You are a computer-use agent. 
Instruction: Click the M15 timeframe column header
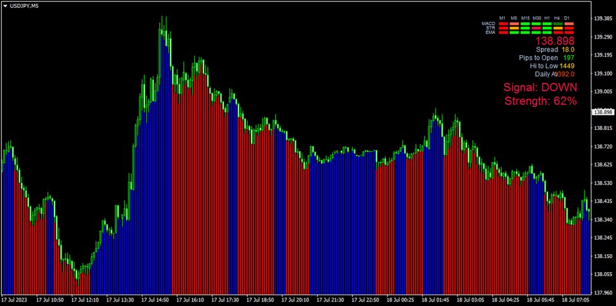[x=526, y=18]
